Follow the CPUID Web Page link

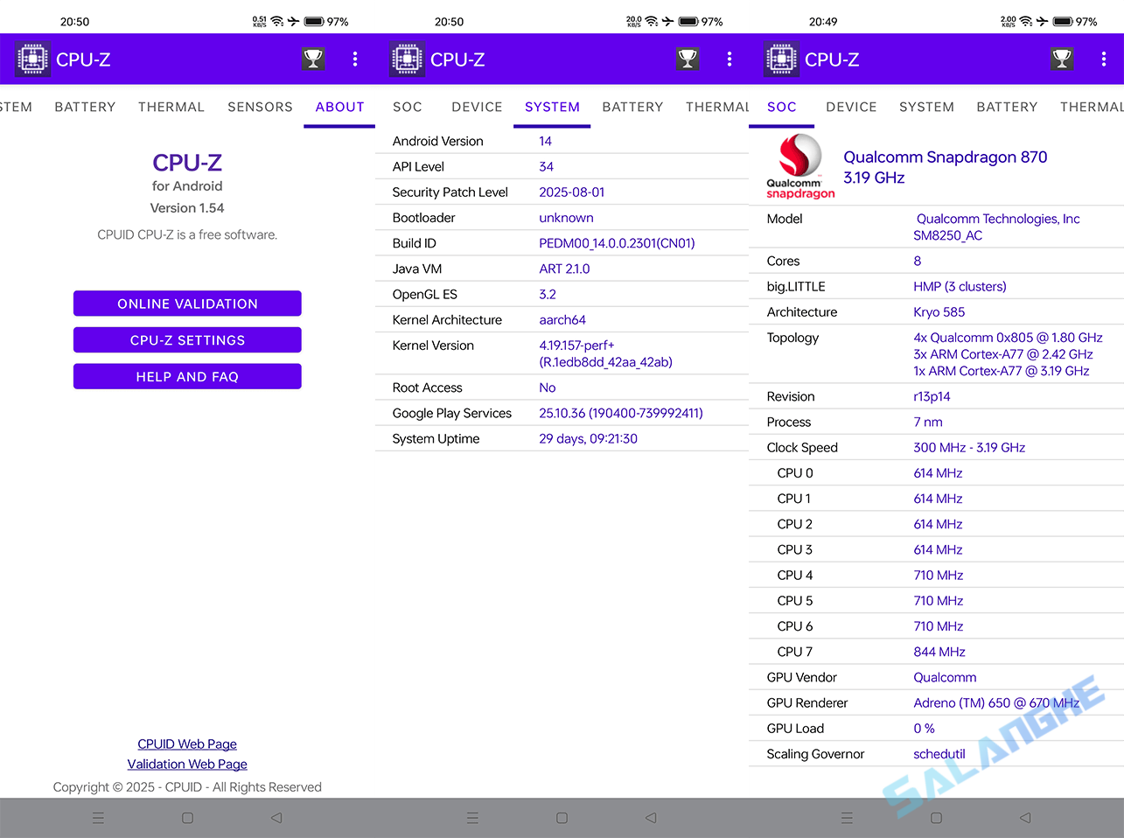[187, 744]
